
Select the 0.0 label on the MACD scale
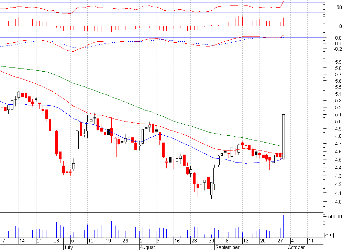338,38
